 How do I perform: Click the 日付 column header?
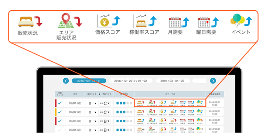pyautogui.click(x=75, y=94)
